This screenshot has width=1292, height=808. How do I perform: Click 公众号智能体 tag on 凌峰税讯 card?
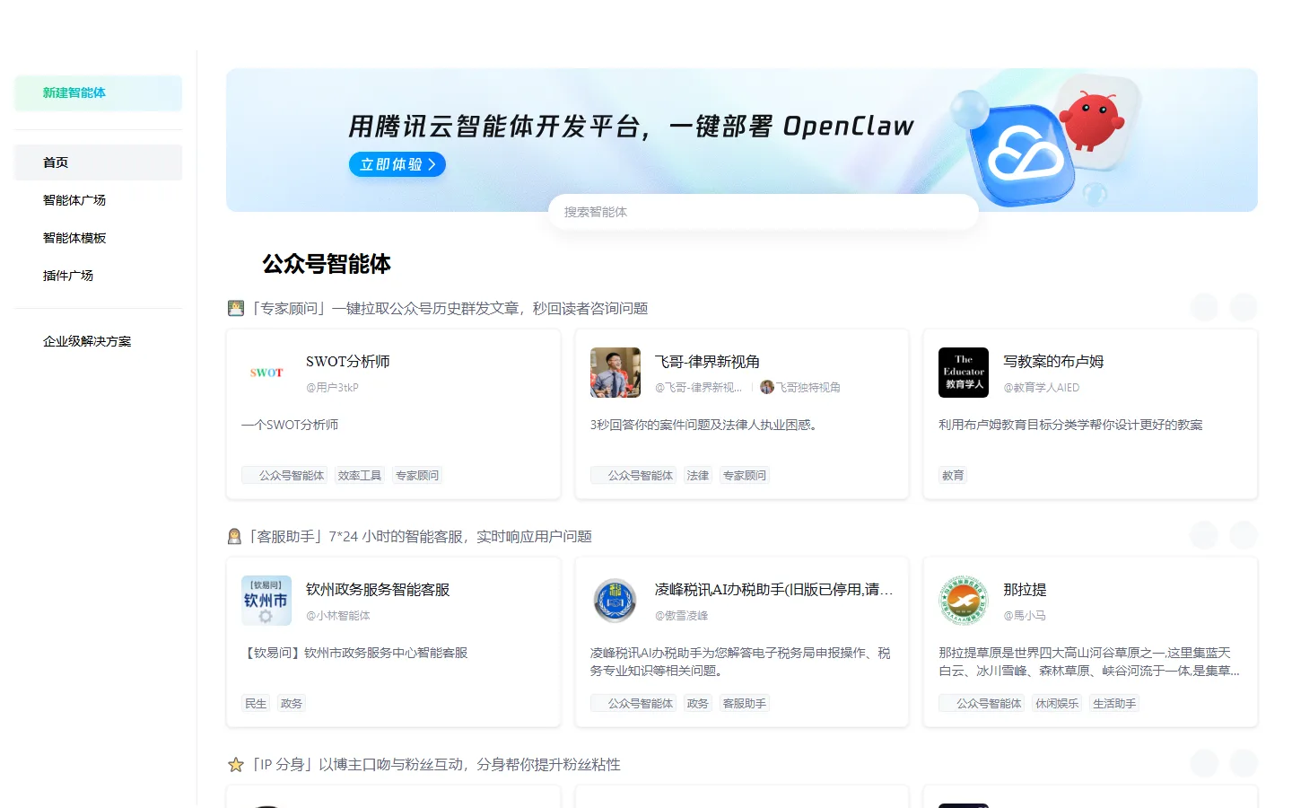pyautogui.click(x=633, y=703)
